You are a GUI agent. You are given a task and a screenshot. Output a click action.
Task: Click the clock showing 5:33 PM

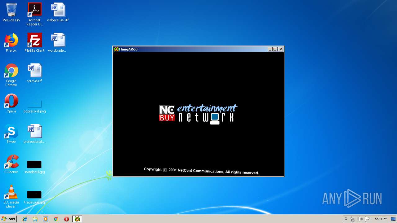coord(381,219)
